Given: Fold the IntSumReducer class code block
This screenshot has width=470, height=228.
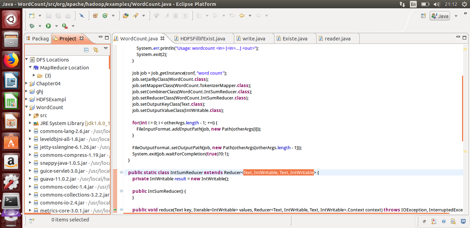Looking at the screenshot, I should click(x=121, y=172).
